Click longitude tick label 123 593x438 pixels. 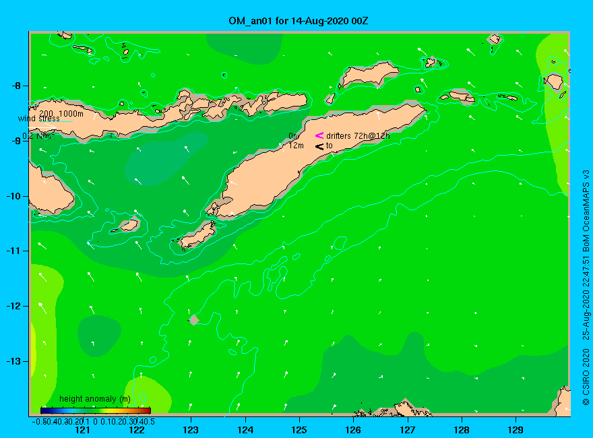[191, 430]
